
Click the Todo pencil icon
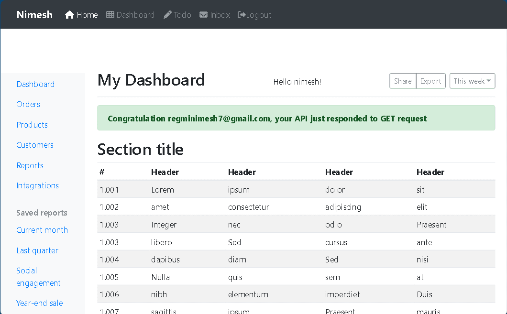[167, 15]
